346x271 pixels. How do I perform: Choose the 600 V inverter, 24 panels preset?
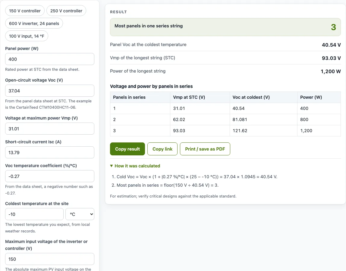click(34, 23)
